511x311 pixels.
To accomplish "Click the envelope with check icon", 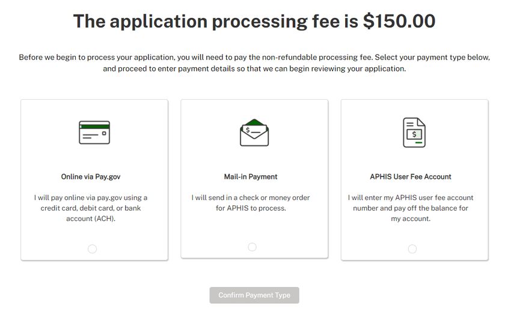I will (254, 133).
